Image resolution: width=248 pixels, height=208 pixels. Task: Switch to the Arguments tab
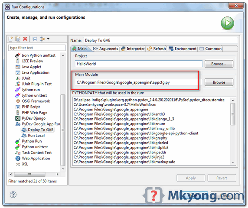105,49
